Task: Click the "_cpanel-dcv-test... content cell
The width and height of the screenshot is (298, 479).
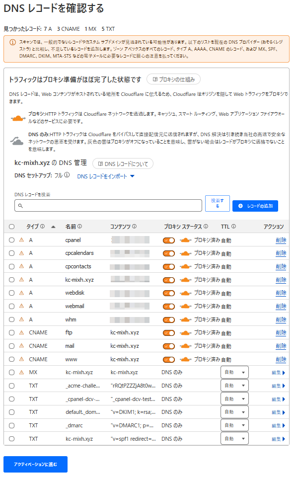Action: point(133,399)
